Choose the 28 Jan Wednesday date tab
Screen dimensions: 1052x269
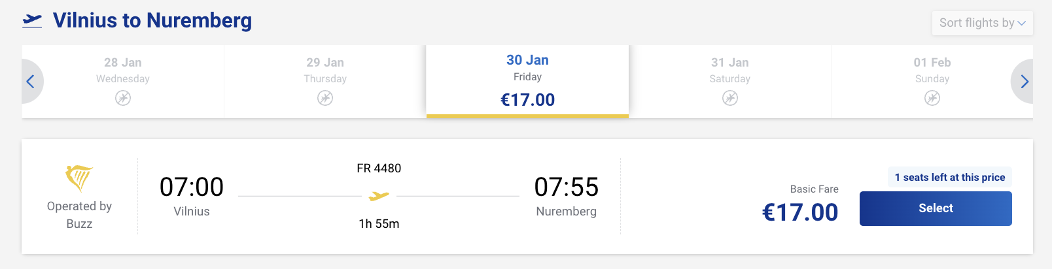tap(123, 71)
